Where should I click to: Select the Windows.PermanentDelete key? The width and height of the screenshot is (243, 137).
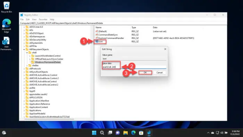(48, 62)
